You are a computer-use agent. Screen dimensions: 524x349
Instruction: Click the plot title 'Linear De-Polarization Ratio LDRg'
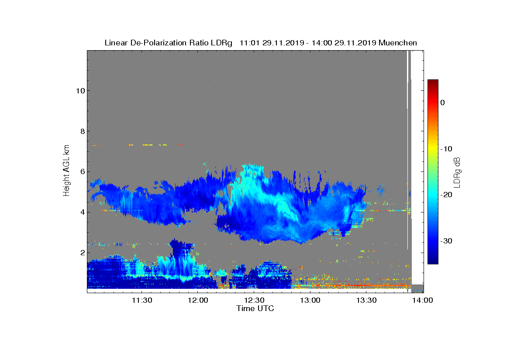click(168, 43)
